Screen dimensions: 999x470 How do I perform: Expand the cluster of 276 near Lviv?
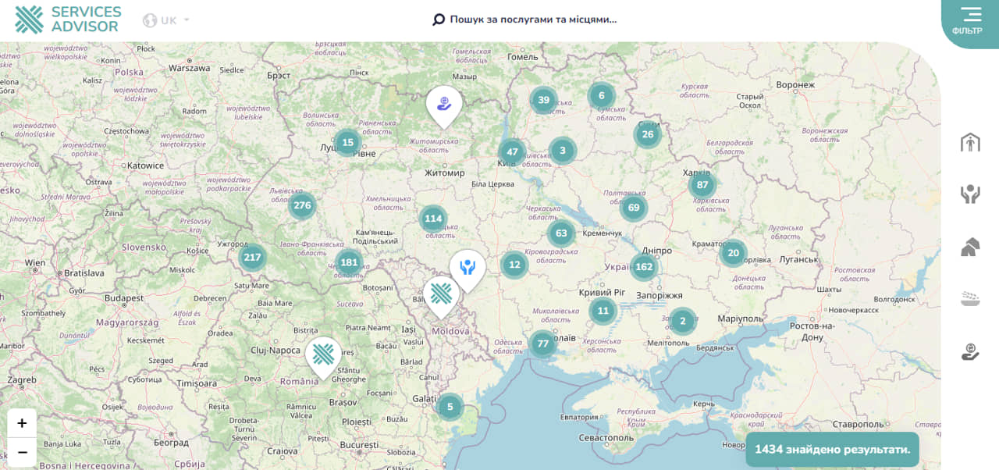click(x=302, y=206)
